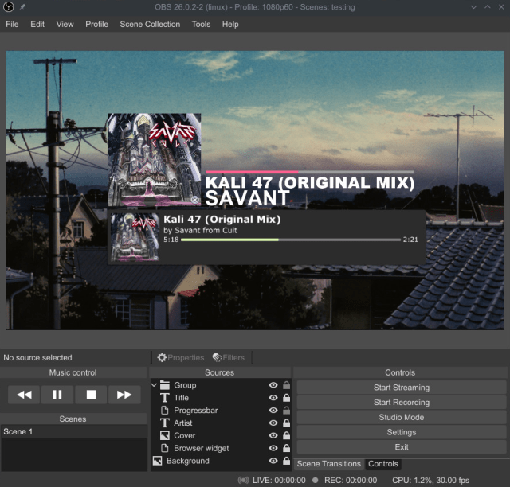Click the 'No source selected' label
The height and width of the screenshot is (487, 510).
(37, 358)
